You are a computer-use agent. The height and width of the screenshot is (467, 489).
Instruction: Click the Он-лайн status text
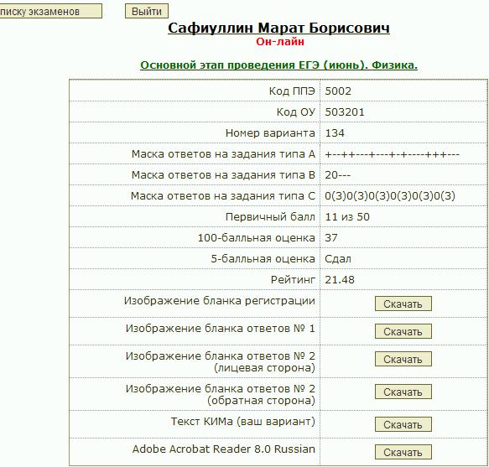point(280,41)
